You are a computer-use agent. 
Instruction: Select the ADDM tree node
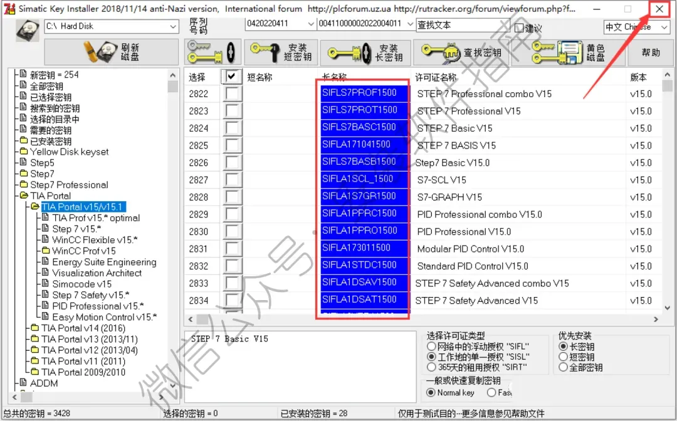pyautogui.click(x=44, y=383)
